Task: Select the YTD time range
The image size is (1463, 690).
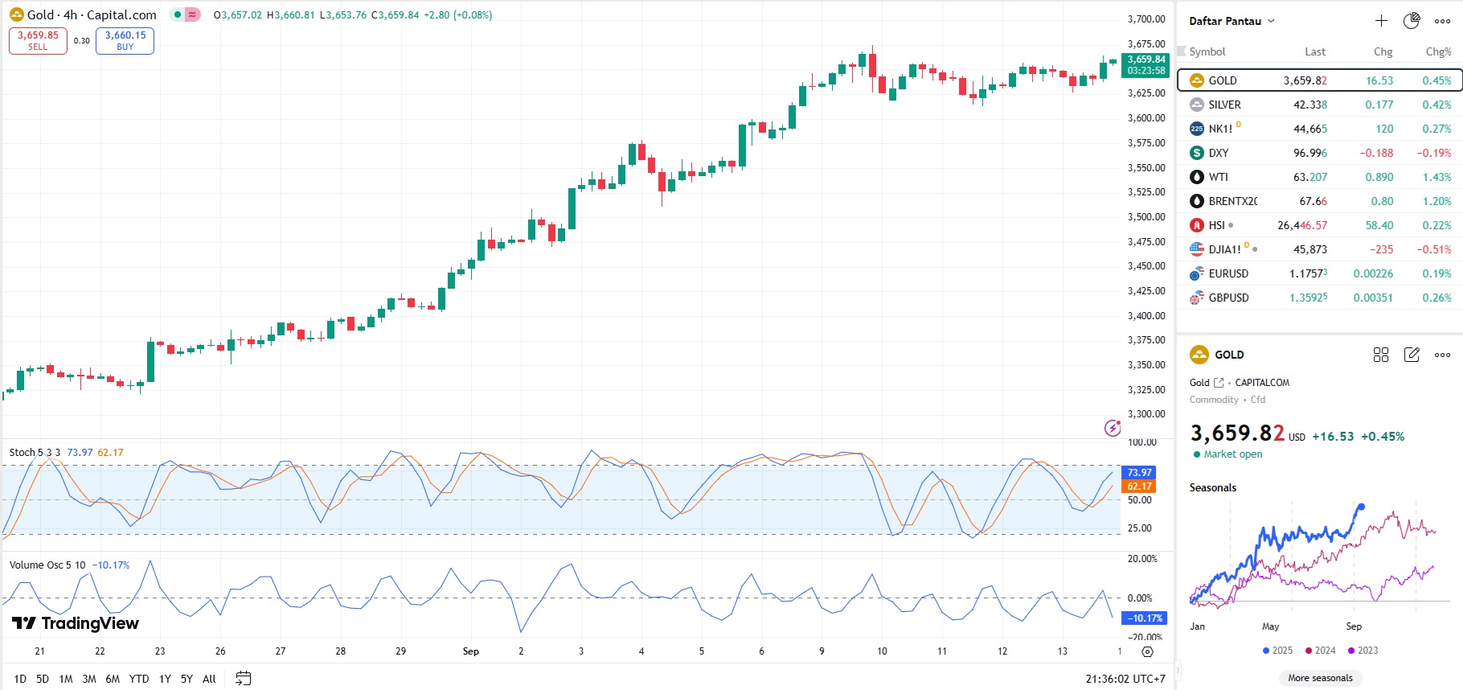Action: 139,679
